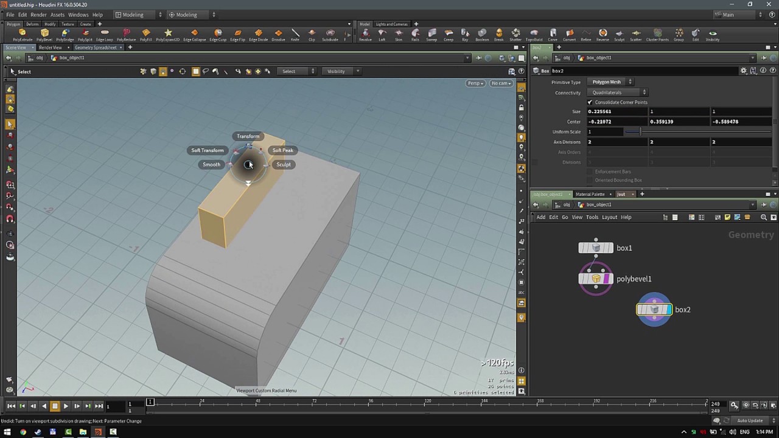The height and width of the screenshot is (438, 779).
Task: Toggle pane pin in parameter editor path bar
Action: coord(764,58)
